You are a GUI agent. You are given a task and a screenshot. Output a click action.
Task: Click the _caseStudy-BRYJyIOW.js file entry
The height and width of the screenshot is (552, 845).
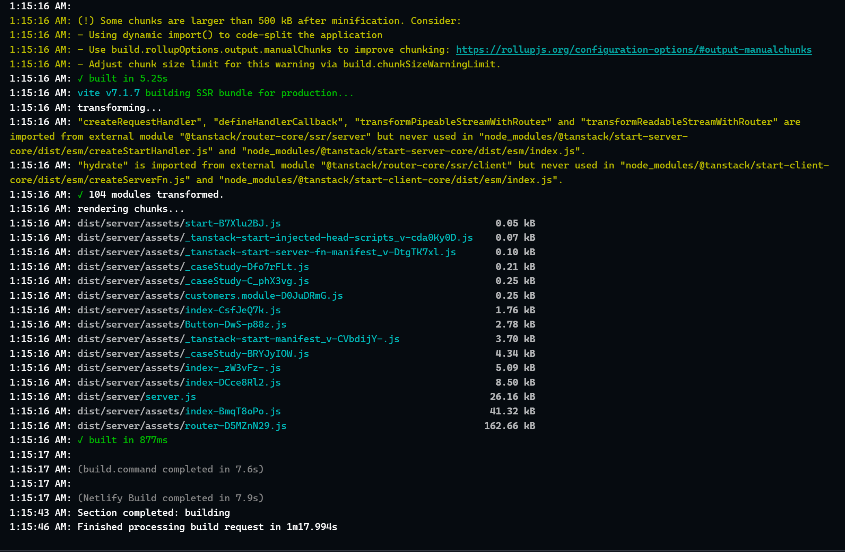tap(247, 354)
